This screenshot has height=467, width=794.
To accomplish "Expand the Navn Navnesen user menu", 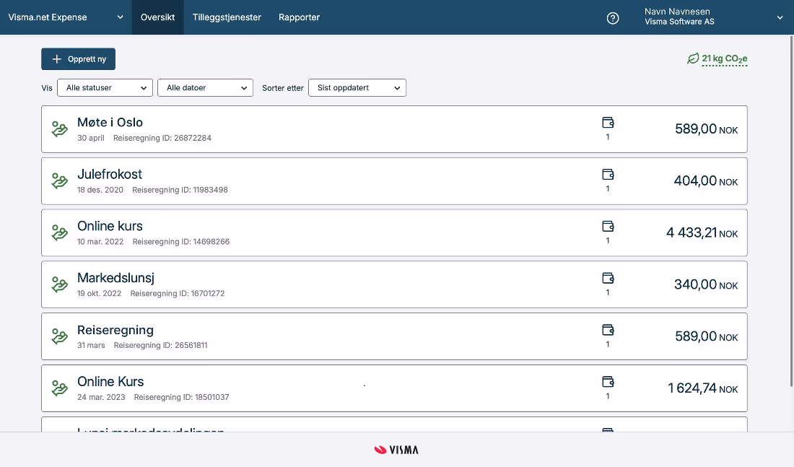I will click(x=713, y=17).
